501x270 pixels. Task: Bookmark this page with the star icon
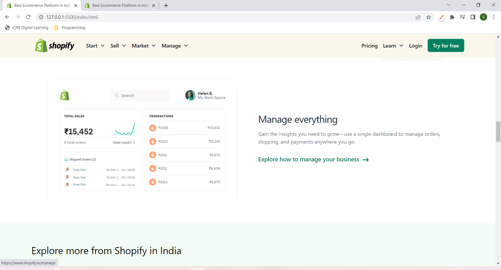(x=428, y=17)
